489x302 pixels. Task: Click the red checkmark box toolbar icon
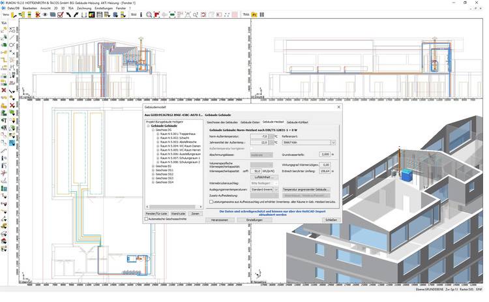click(x=60, y=14)
